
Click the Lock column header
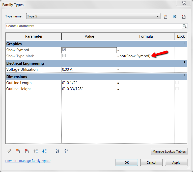[181, 36]
